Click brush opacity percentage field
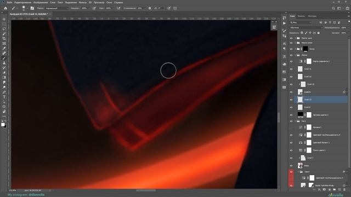The height and width of the screenshot is (197, 351). tap(84, 8)
